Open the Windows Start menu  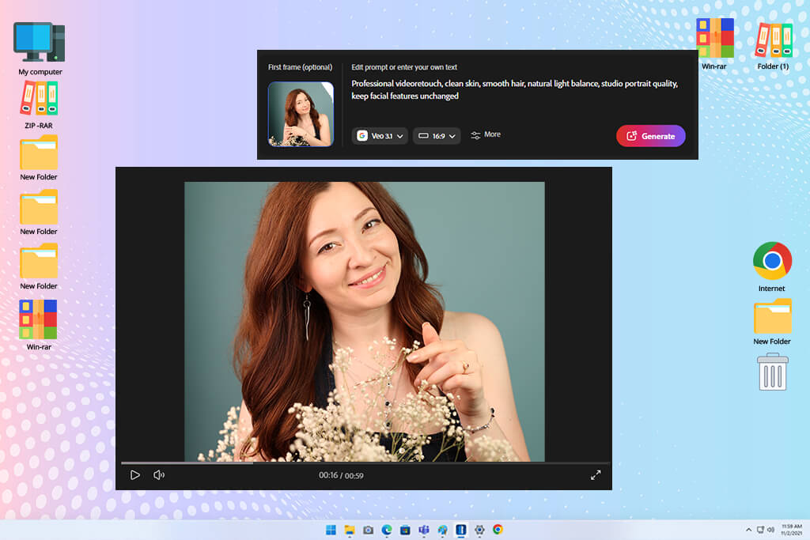click(x=331, y=530)
